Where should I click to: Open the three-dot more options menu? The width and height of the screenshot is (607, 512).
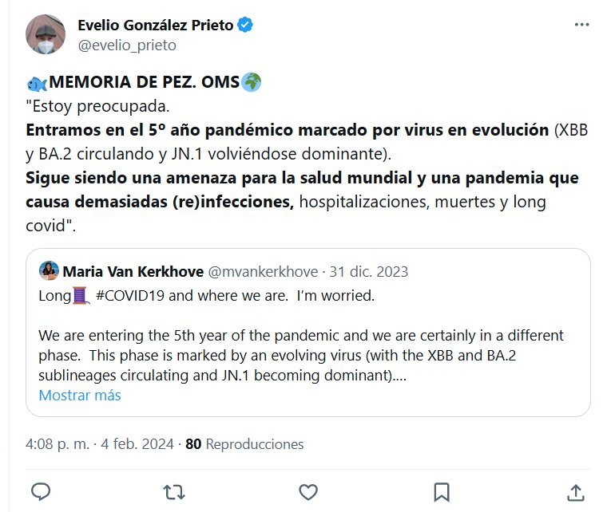582,26
